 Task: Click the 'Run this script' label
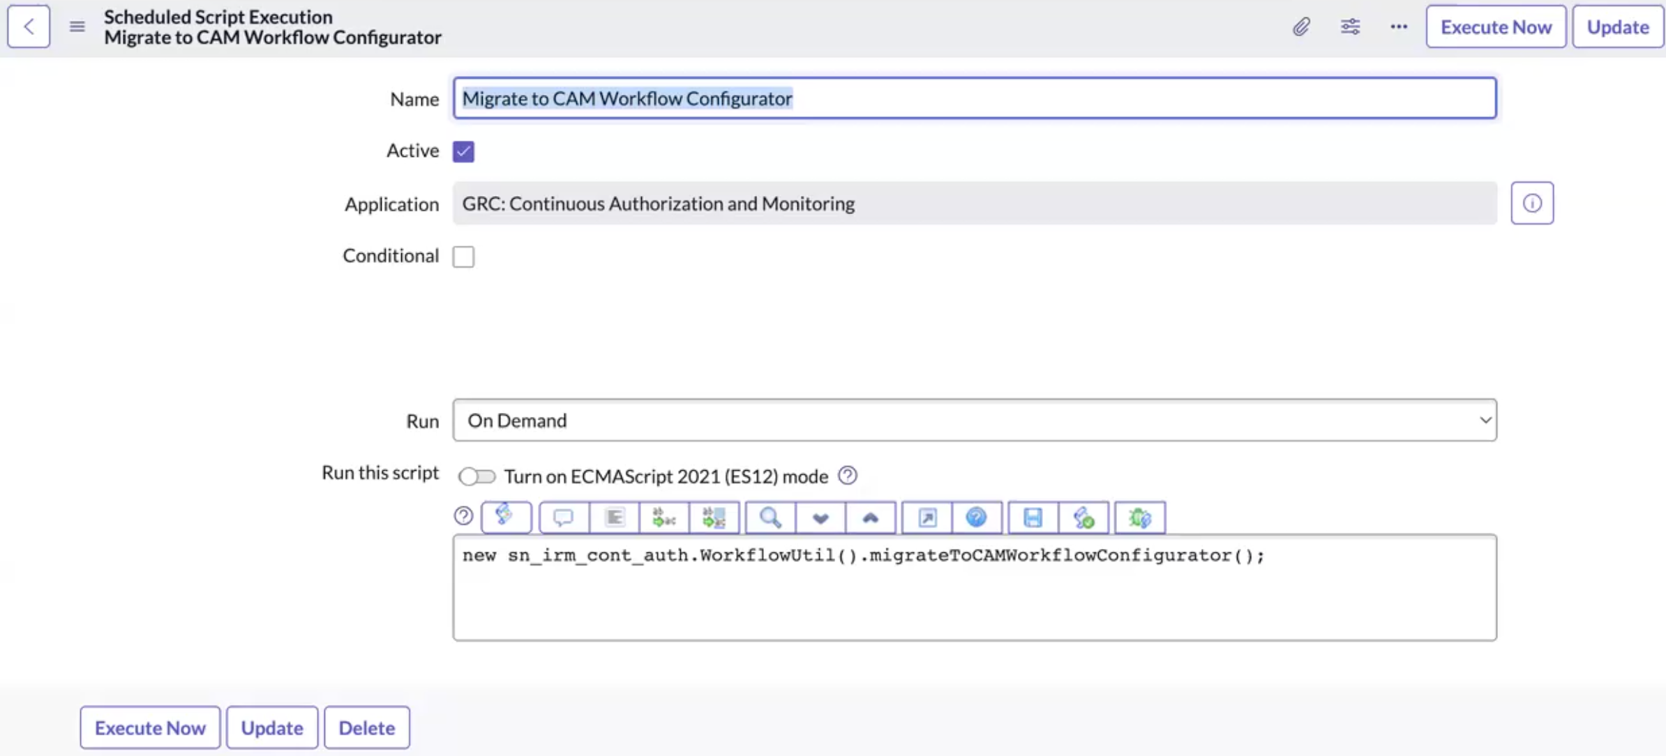380,473
